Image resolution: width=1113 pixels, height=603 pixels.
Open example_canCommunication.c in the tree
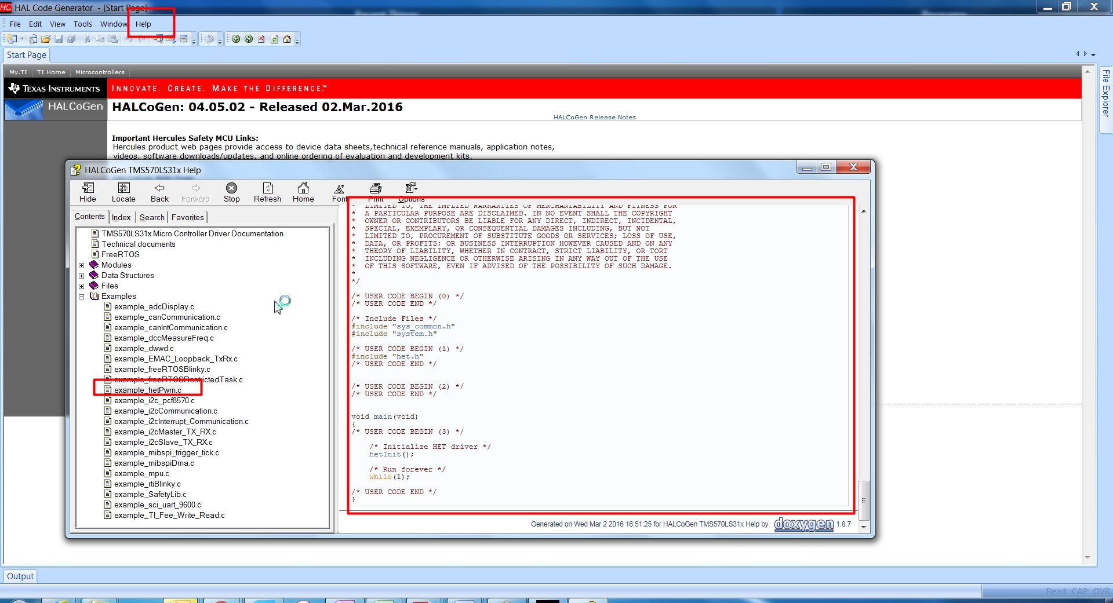coord(162,317)
